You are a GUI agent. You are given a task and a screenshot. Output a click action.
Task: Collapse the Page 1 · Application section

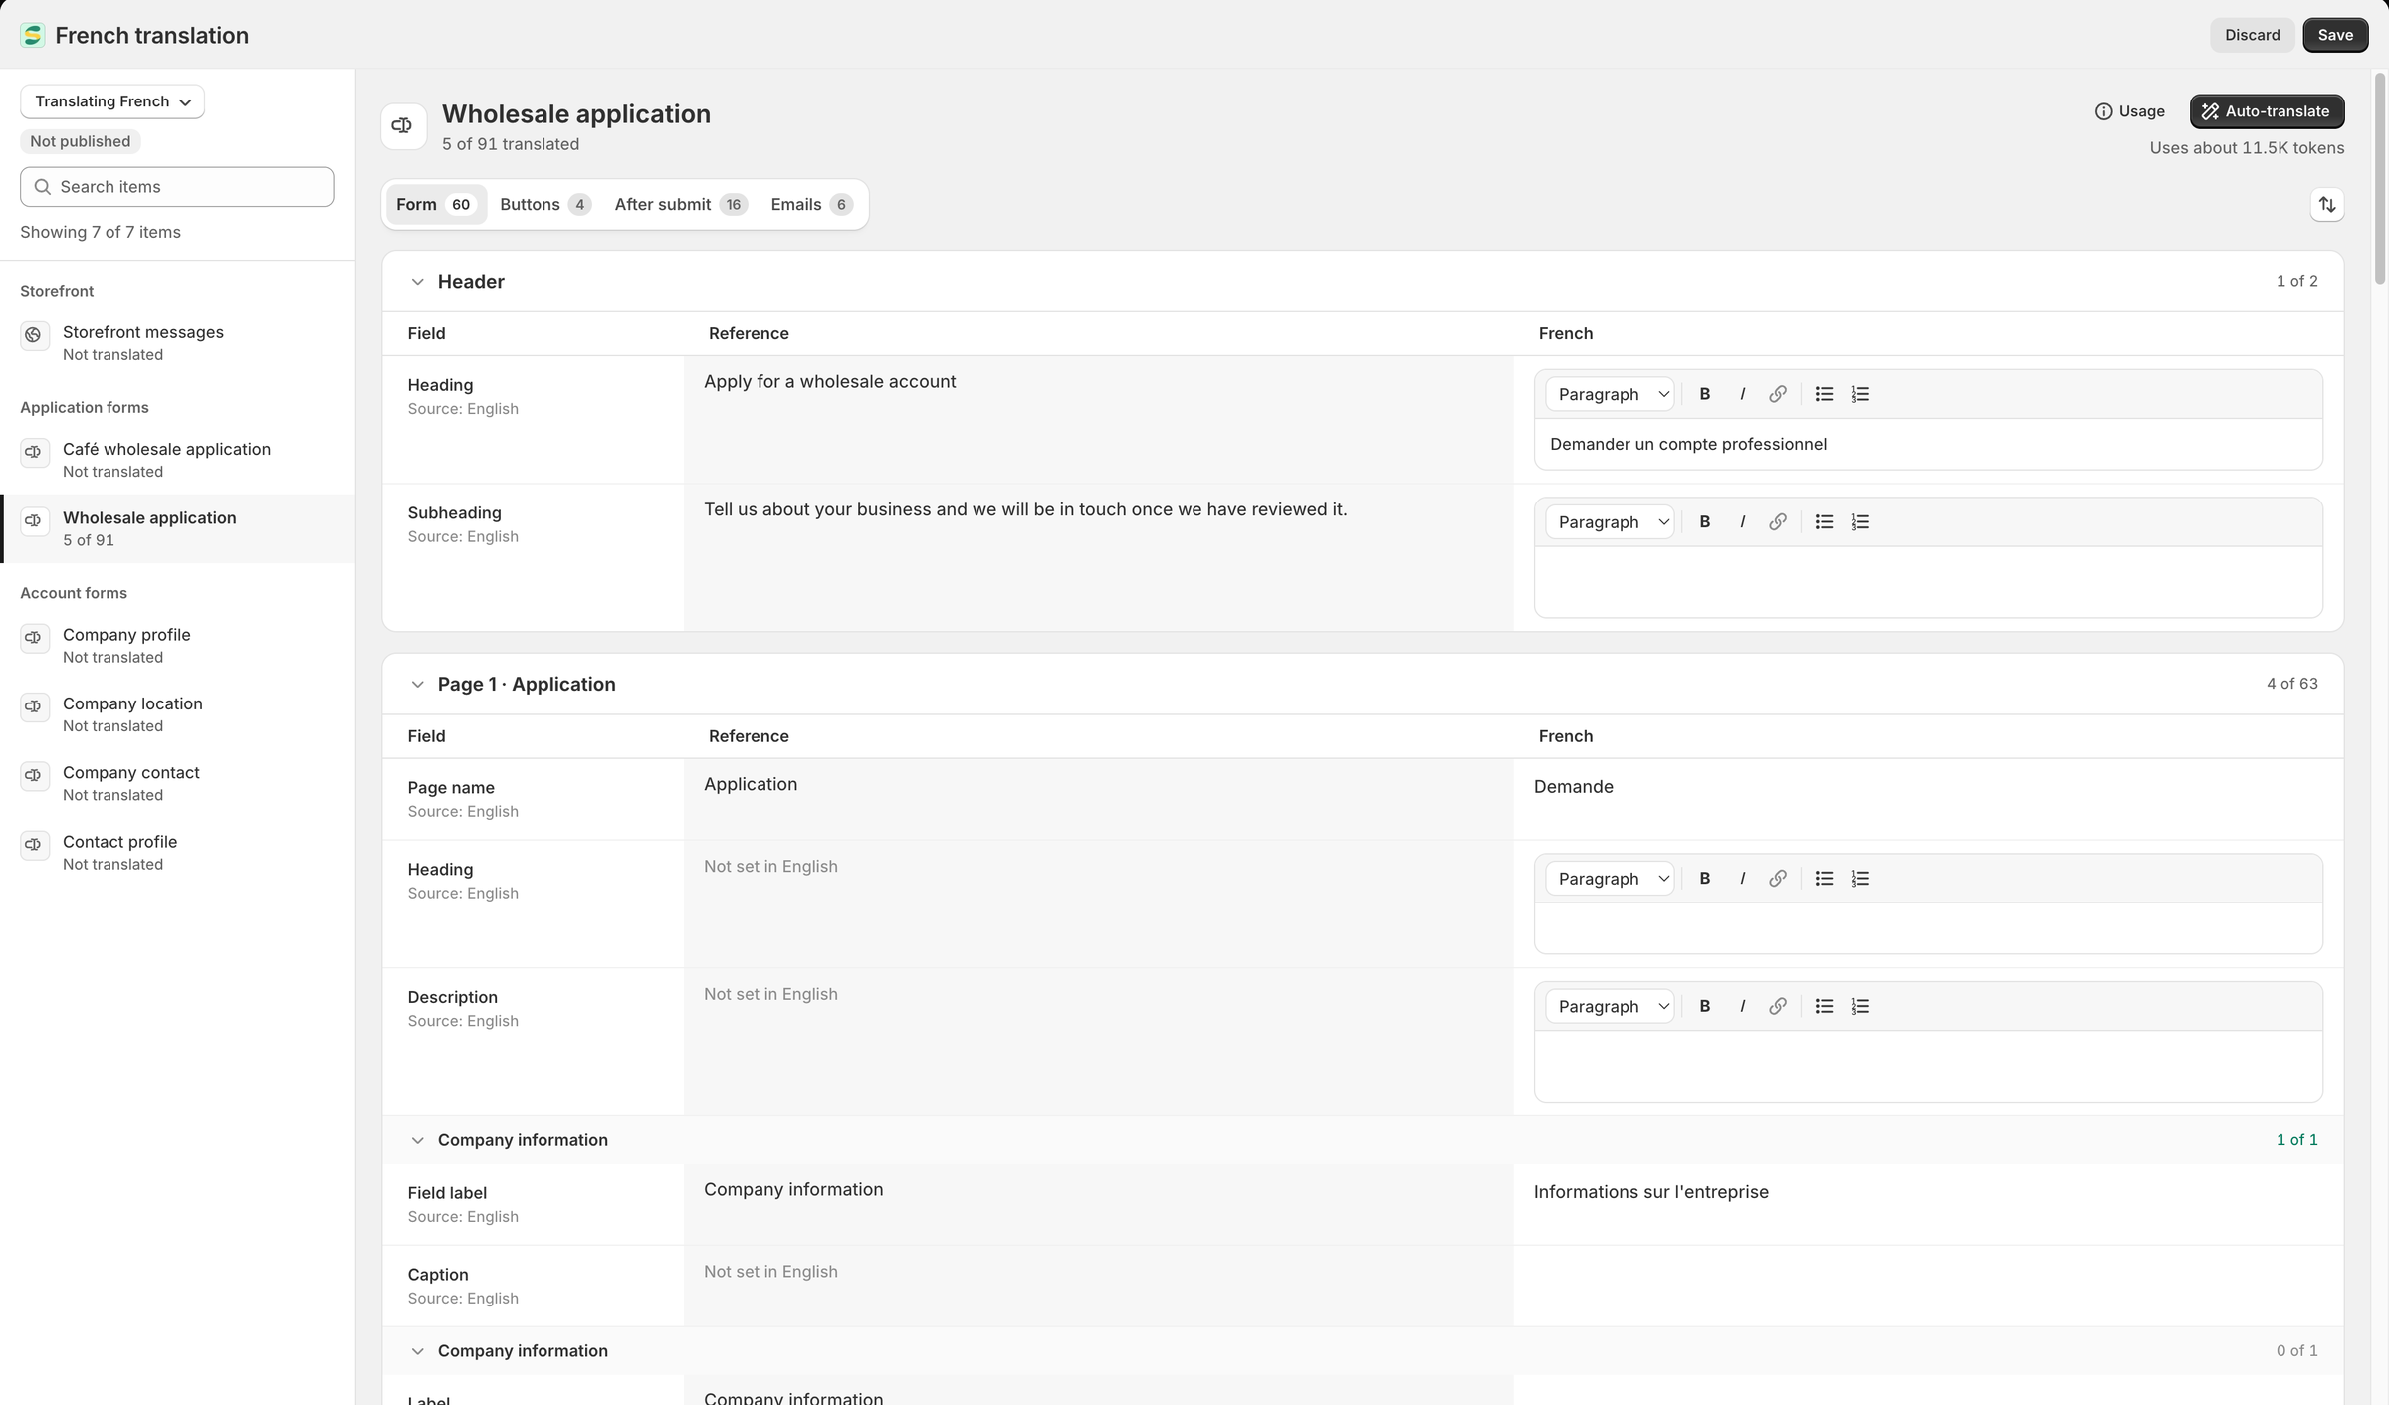[x=417, y=685]
